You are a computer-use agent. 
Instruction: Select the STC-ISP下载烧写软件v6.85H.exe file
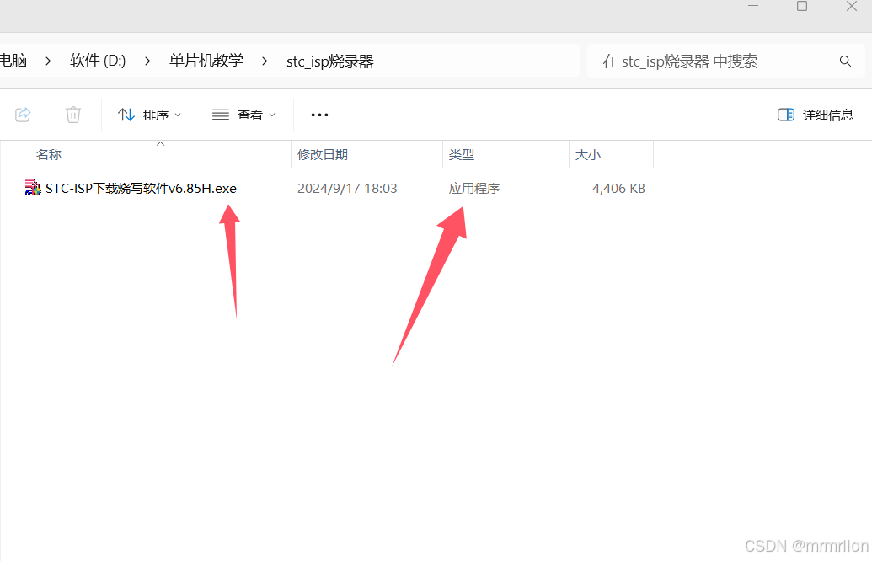click(141, 189)
